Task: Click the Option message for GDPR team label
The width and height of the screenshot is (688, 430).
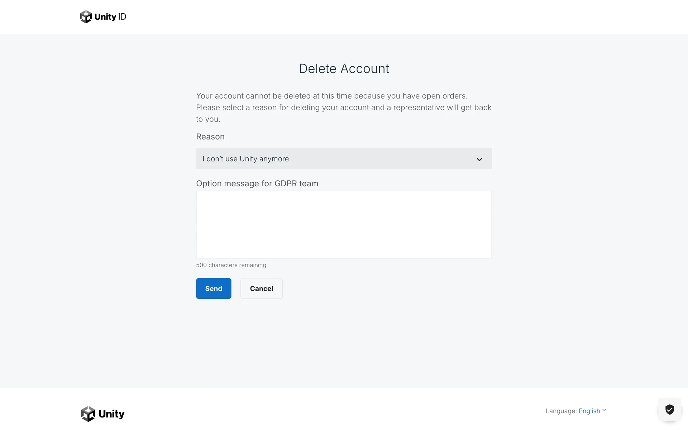Action: click(x=257, y=183)
